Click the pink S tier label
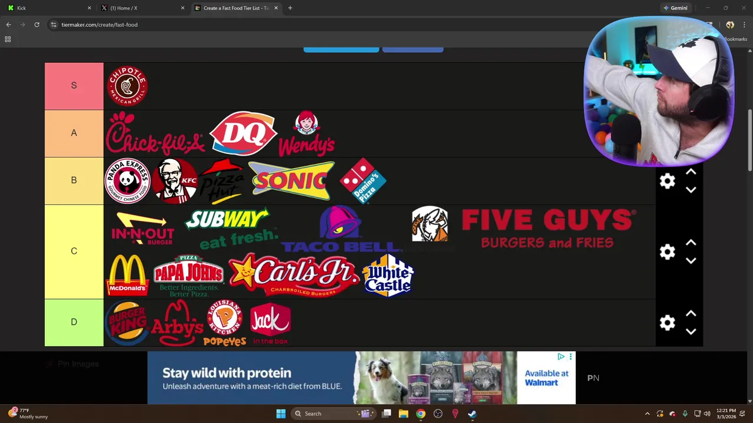The width and height of the screenshot is (753, 423). point(74,86)
